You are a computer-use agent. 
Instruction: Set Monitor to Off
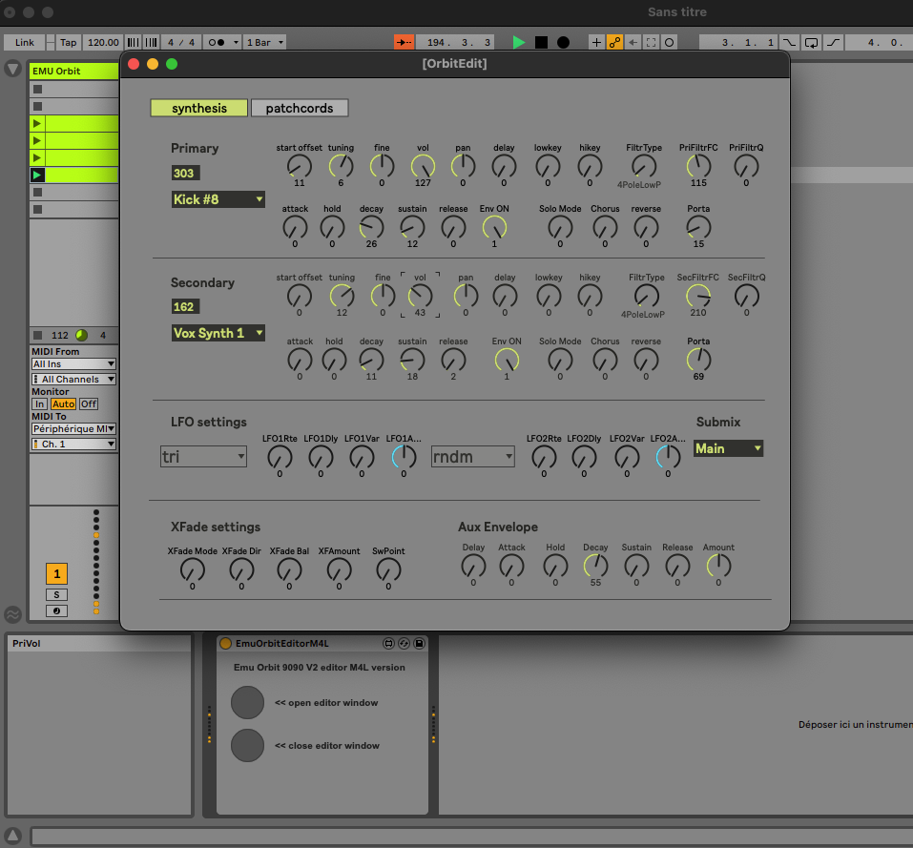point(88,404)
